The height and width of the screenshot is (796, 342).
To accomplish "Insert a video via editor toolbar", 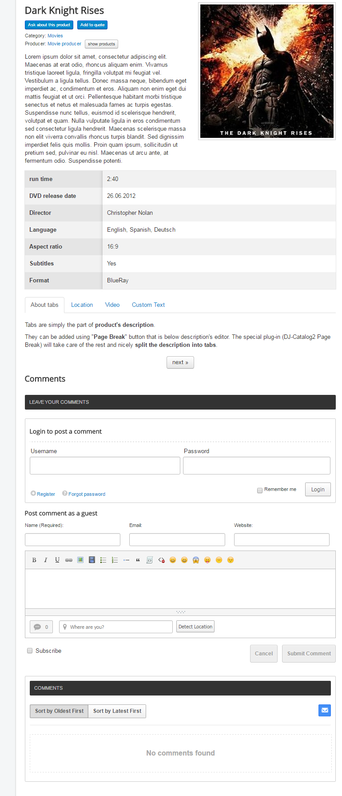I will click(x=92, y=560).
